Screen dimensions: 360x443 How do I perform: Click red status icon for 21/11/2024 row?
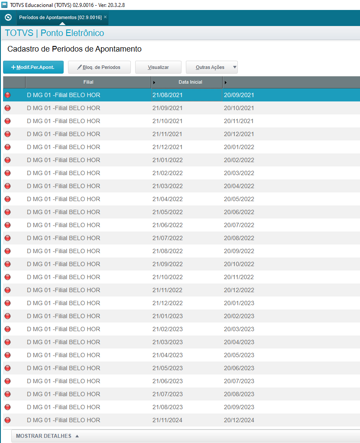(x=7, y=420)
